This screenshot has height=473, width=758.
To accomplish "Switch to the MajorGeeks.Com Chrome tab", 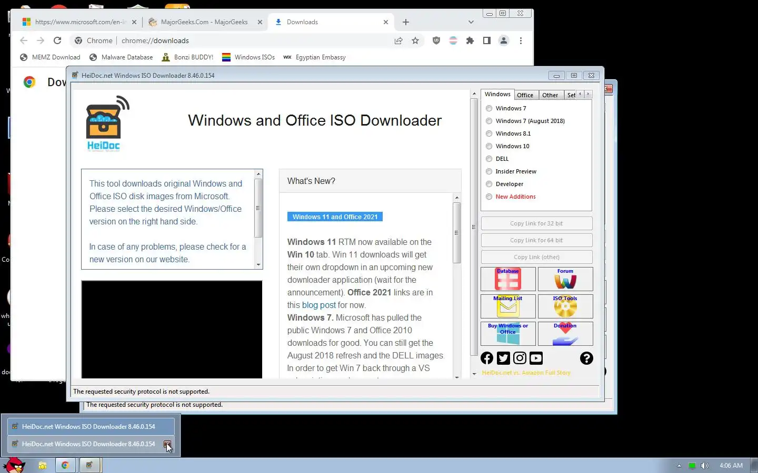I will click(x=204, y=22).
